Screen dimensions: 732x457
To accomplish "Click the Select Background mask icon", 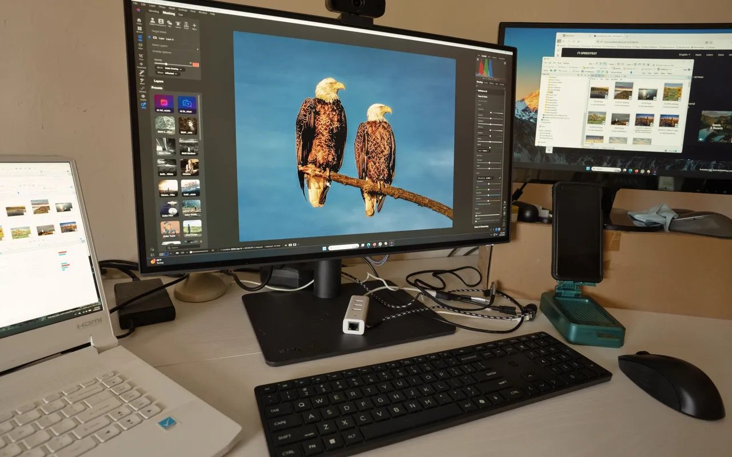I will 161,23.
